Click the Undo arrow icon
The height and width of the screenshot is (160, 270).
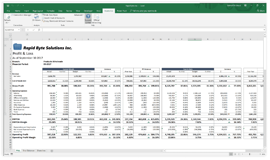13,5
